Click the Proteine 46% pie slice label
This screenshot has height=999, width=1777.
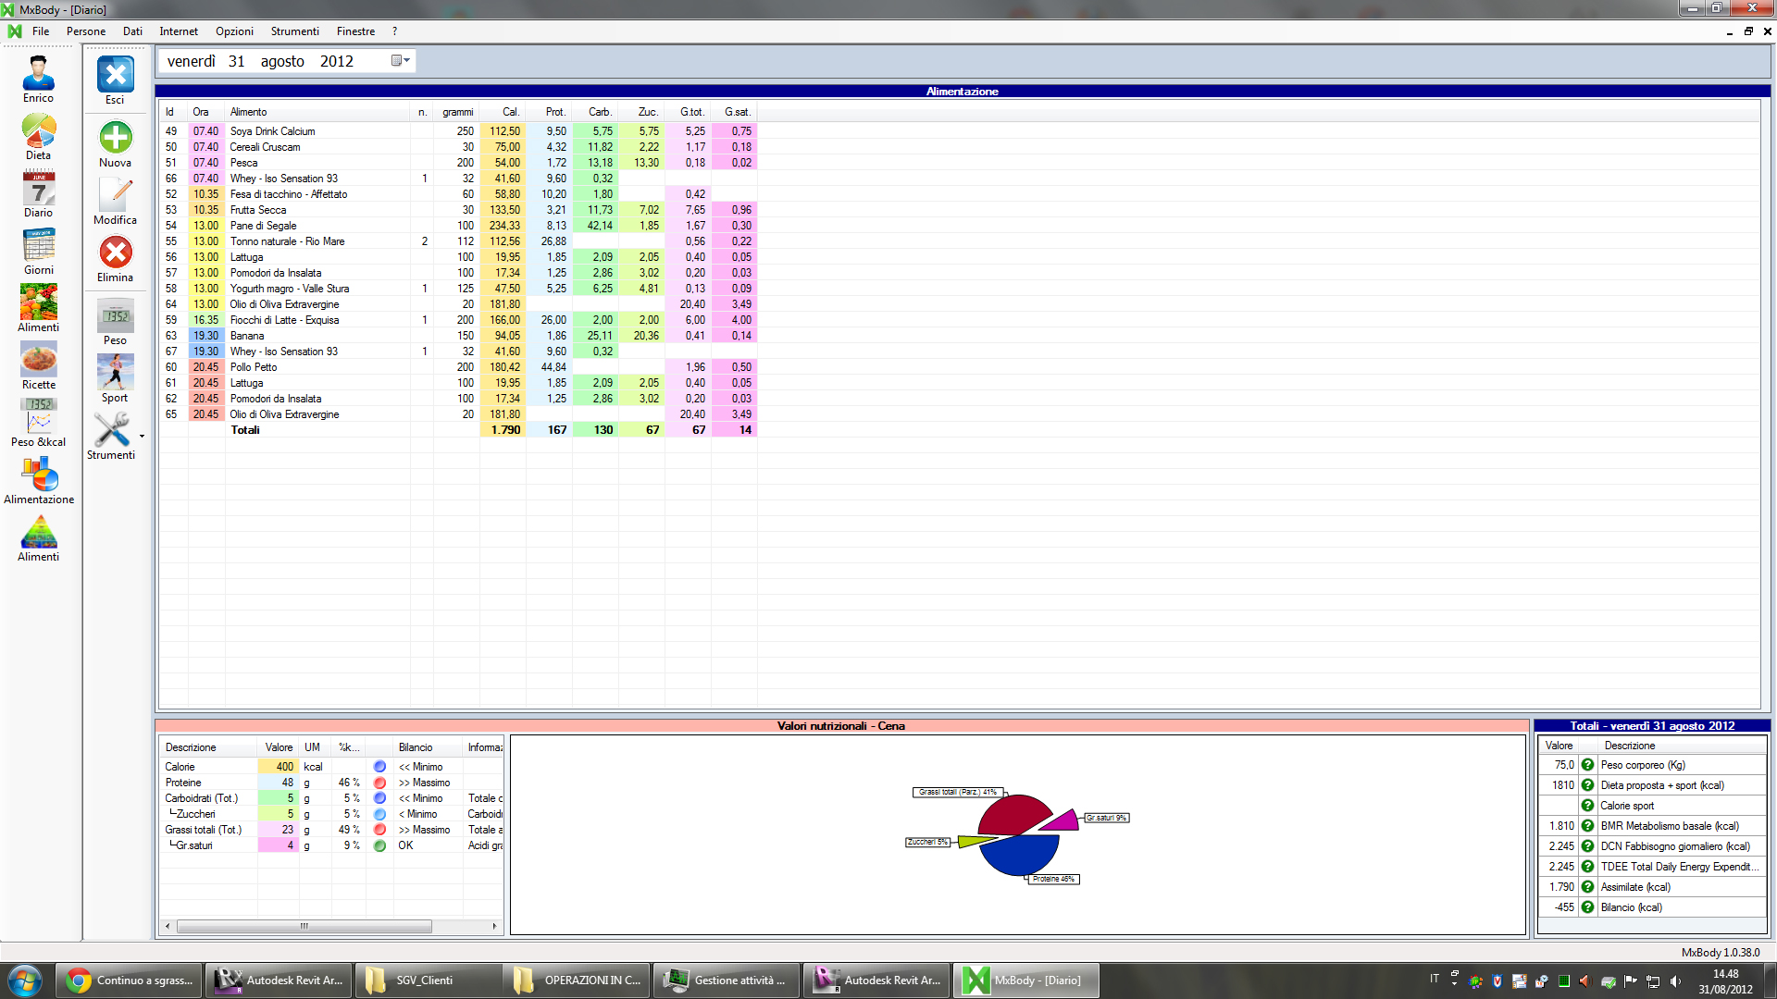tap(1053, 879)
